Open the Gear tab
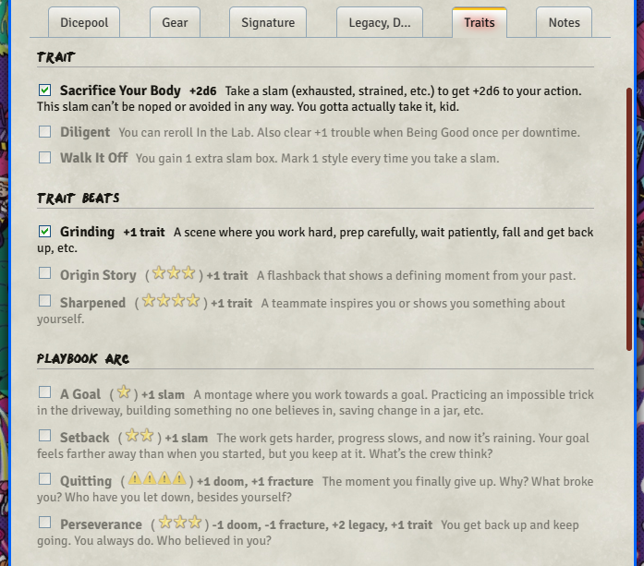This screenshot has width=644, height=566. (175, 22)
